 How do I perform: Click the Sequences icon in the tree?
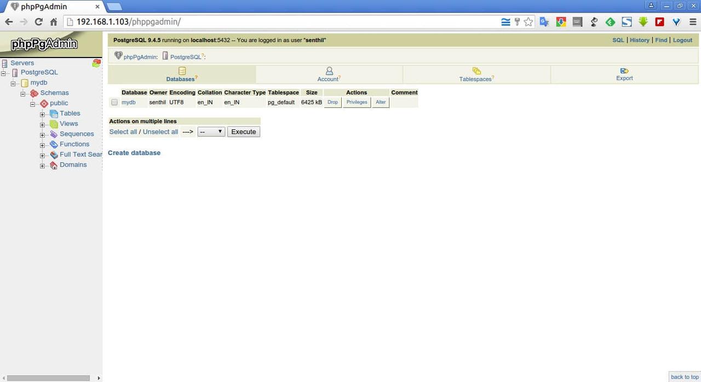[54, 134]
